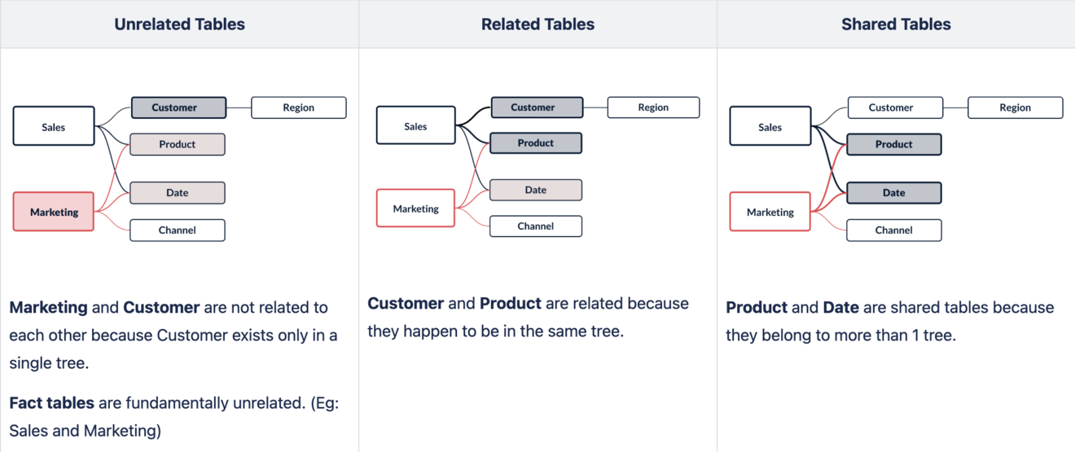Select the Customer node in Unrelated Tables diagram

pyautogui.click(x=178, y=108)
